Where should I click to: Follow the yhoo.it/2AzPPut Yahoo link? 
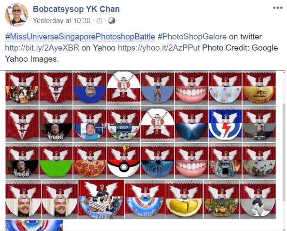coord(159,48)
